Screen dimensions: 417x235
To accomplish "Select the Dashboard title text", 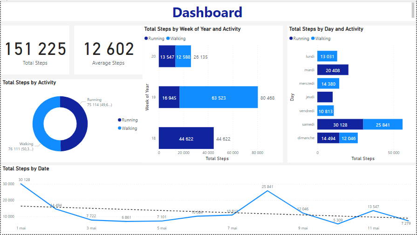I will pos(207,12).
